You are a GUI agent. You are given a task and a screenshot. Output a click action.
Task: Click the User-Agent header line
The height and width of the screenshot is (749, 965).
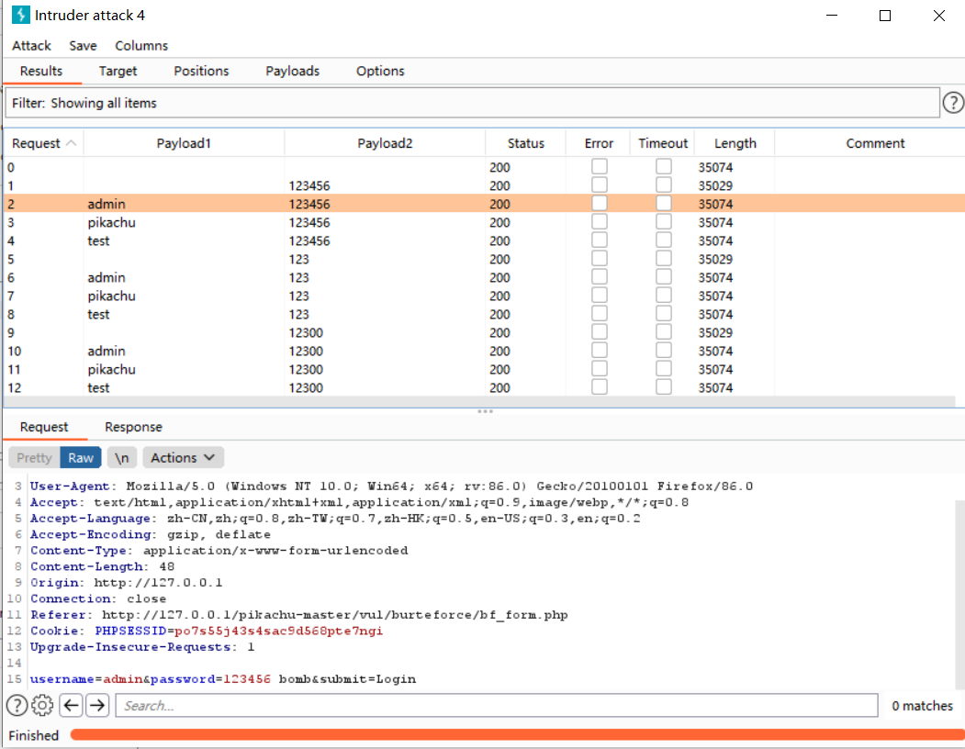pyautogui.click(x=391, y=486)
